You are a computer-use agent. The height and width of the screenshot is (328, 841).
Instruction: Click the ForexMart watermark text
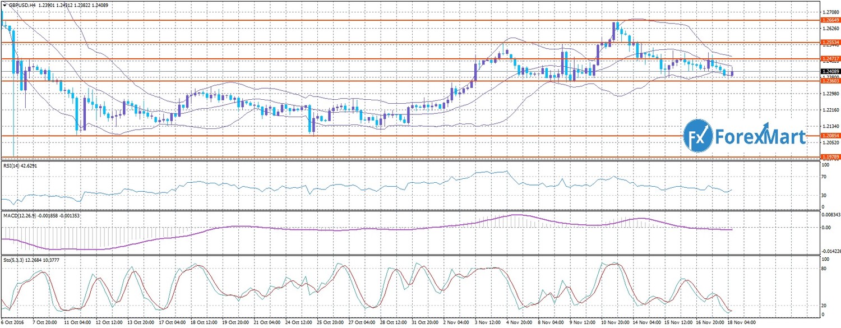(760, 137)
